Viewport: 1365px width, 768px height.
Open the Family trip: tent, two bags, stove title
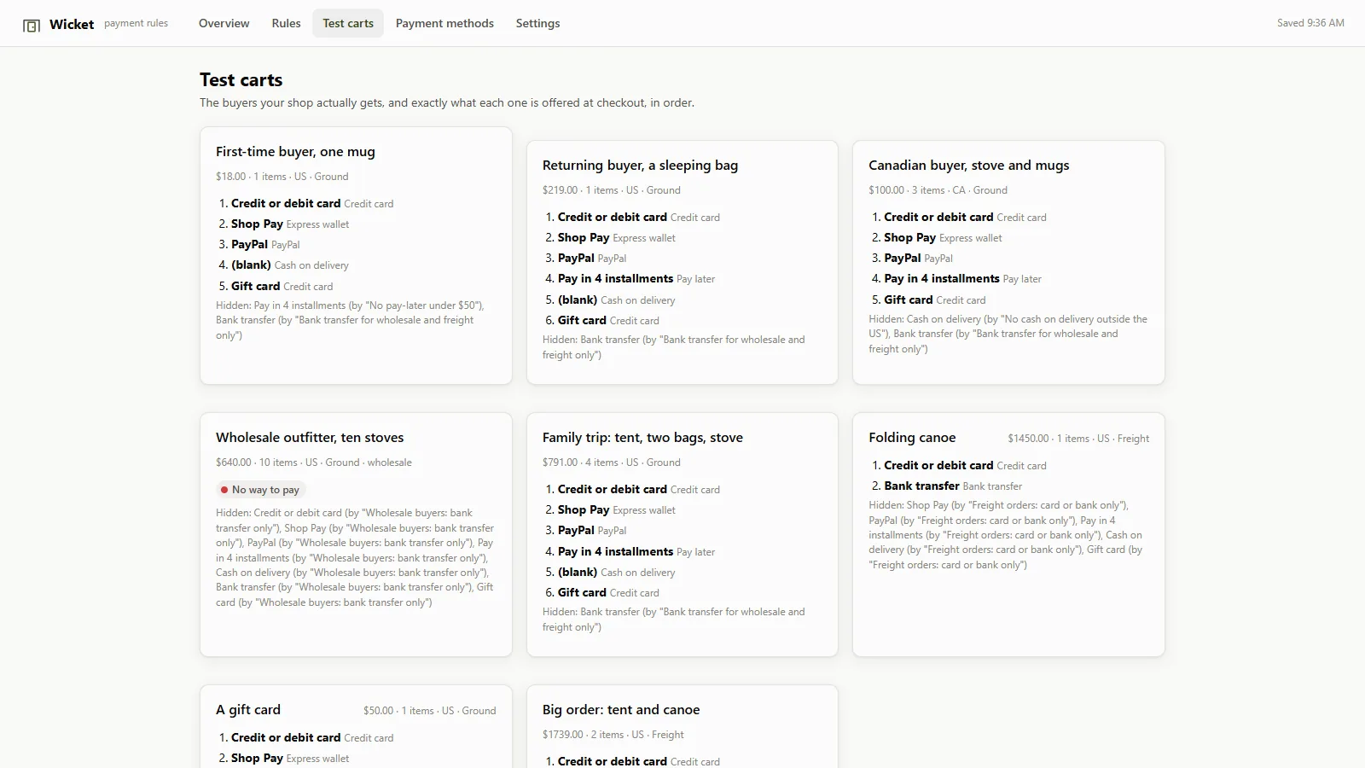point(642,437)
